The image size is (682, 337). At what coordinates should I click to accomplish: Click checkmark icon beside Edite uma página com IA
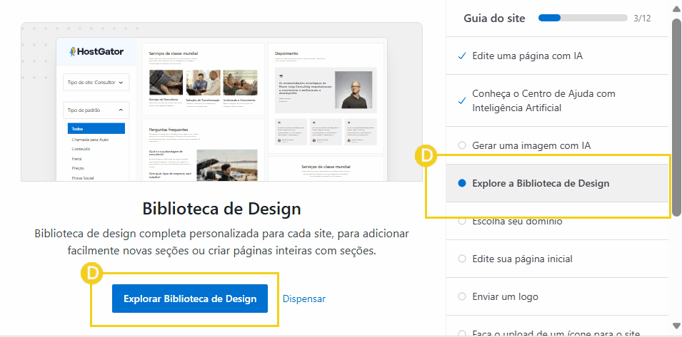tap(462, 56)
